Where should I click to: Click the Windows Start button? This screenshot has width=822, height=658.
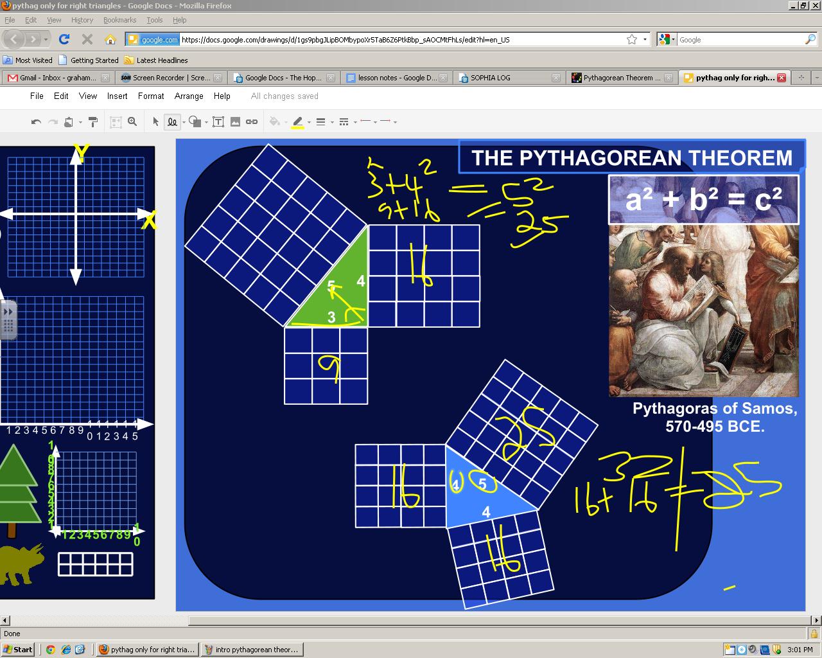point(18,649)
